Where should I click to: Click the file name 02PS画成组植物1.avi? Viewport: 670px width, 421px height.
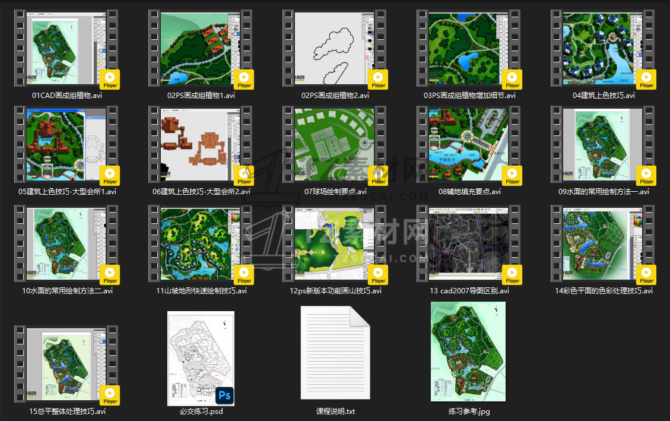[x=201, y=96]
